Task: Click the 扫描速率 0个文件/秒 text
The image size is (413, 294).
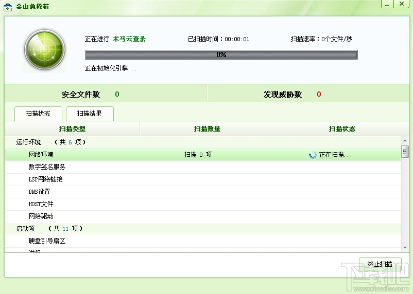Action: point(321,39)
